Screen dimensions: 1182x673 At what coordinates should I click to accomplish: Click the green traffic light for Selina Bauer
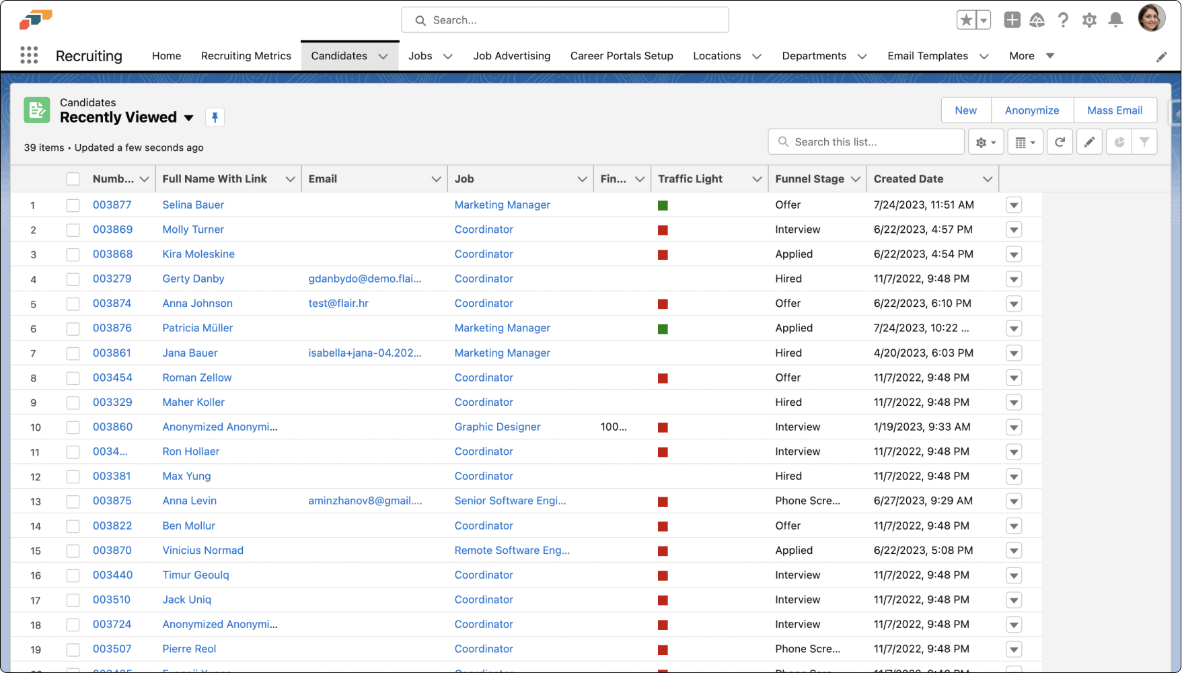(663, 205)
